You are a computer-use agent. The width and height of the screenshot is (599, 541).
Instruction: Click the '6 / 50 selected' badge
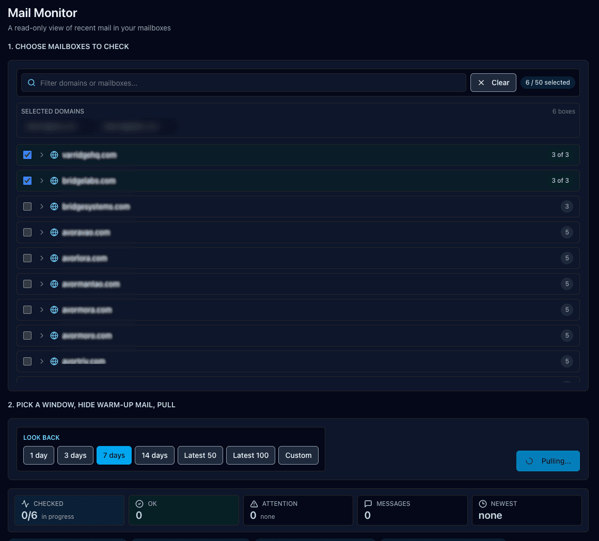click(547, 83)
